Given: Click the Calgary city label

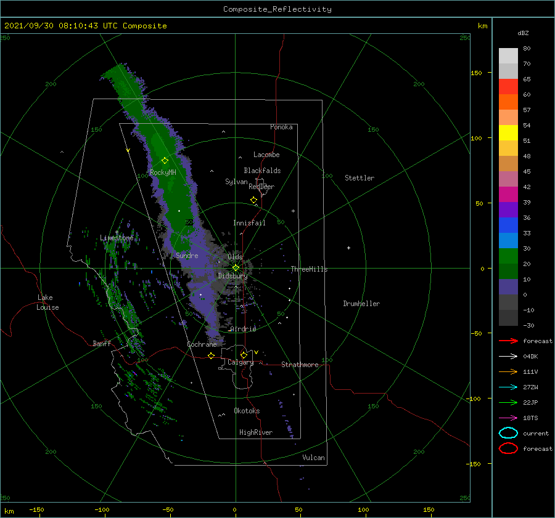Looking at the screenshot, I should tap(240, 362).
